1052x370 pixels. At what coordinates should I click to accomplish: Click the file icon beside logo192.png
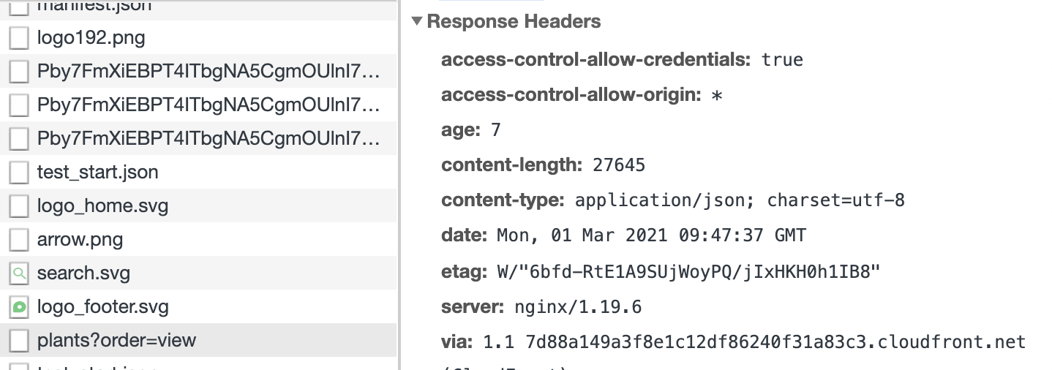pyautogui.click(x=18, y=38)
